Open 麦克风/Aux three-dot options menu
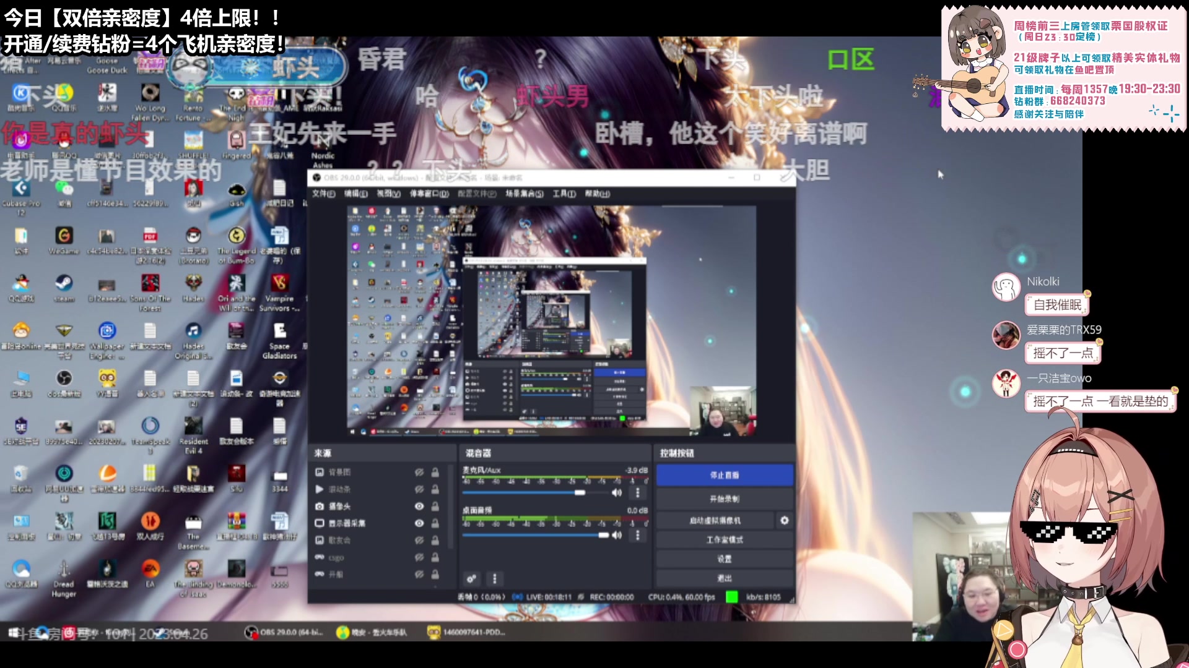This screenshot has width=1189, height=668. click(638, 492)
